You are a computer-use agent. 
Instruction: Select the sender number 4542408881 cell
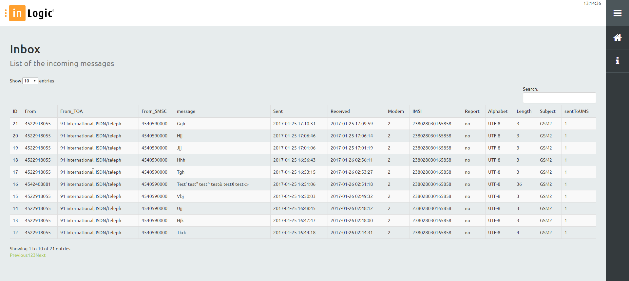[38, 184]
